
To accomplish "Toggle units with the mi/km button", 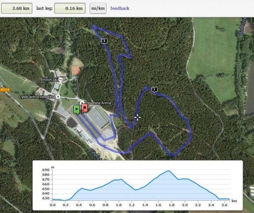I will [98, 8].
